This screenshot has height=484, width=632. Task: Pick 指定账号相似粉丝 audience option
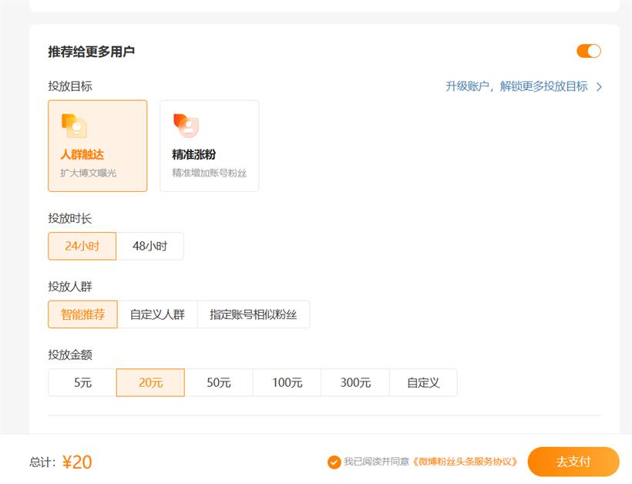[x=254, y=314]
